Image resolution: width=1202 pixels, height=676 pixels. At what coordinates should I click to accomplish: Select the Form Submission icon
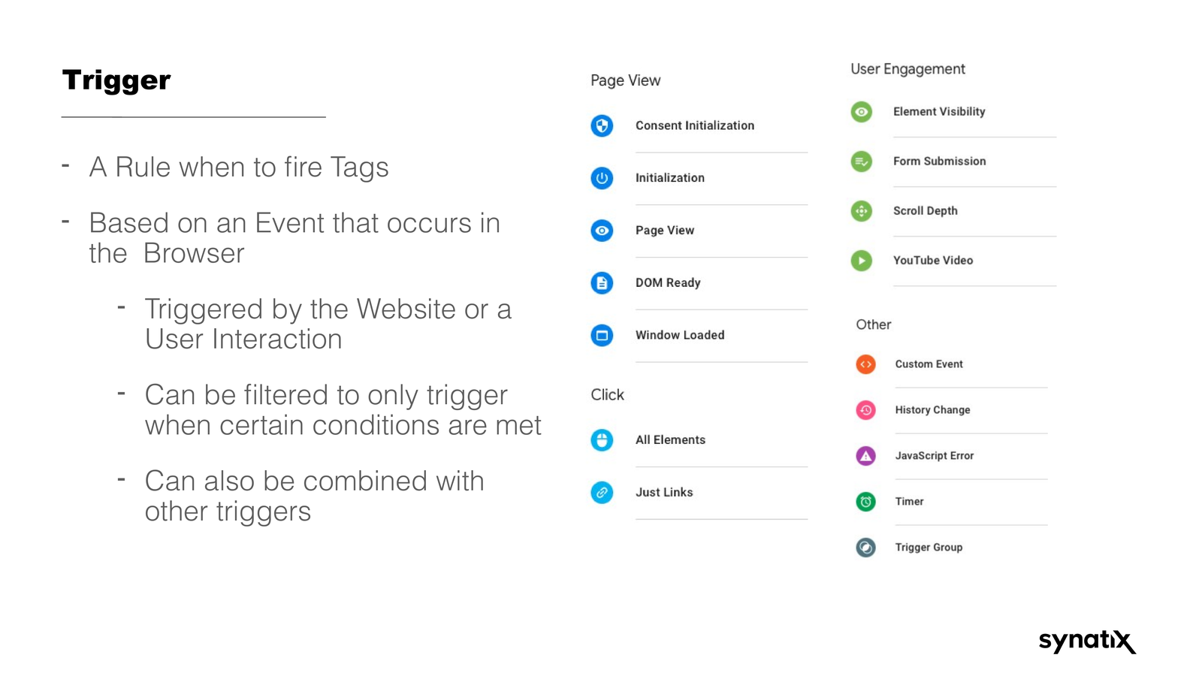(862, 161)
